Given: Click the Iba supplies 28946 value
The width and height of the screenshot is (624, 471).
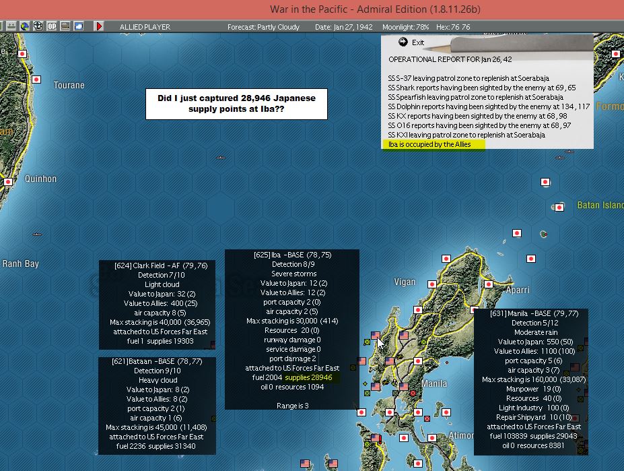Looking at the screenshot, I should tap(309, 377).
